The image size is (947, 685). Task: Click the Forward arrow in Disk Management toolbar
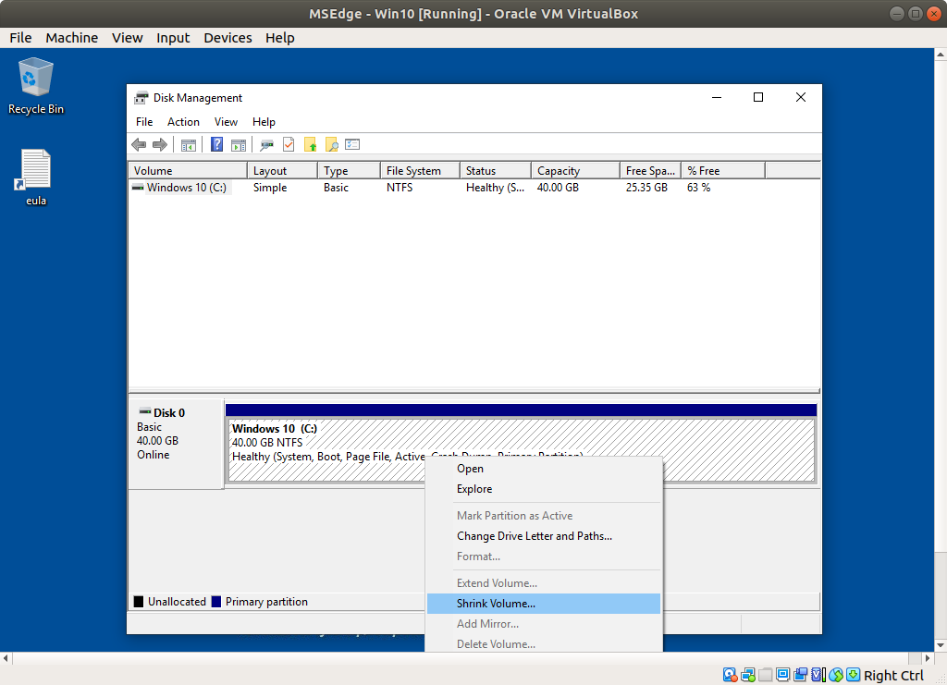click(160, 145)
